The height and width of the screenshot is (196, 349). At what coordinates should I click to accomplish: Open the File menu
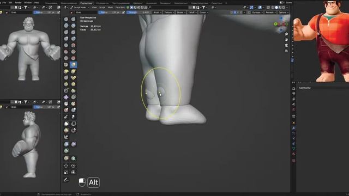pos(4,3)
